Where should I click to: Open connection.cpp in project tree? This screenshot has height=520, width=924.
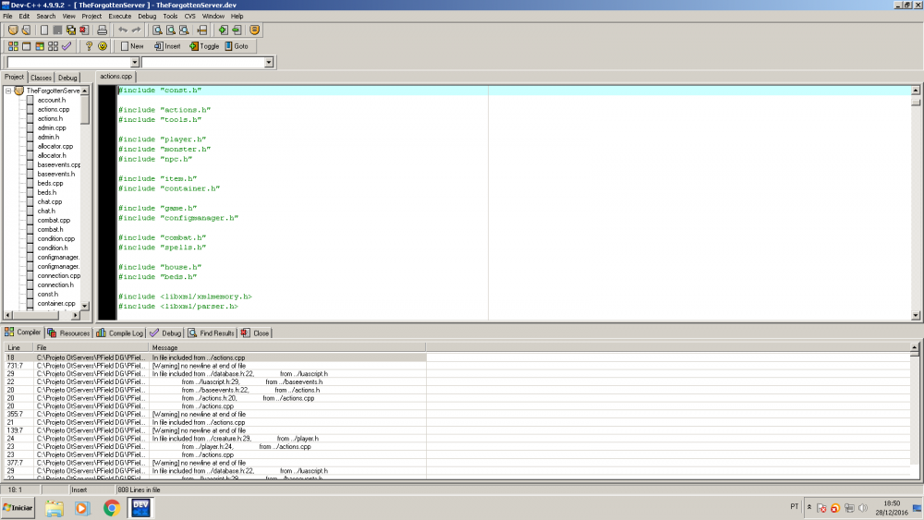(x=59, y=275)
